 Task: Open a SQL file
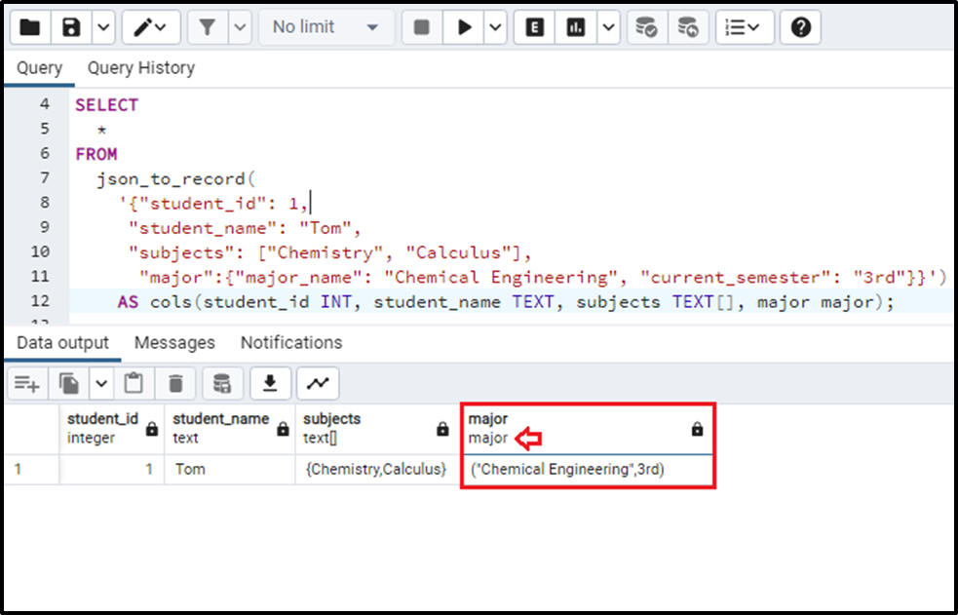click(29, 26)
